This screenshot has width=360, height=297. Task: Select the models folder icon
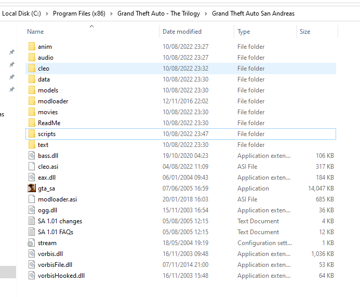[x=32, y=90]
